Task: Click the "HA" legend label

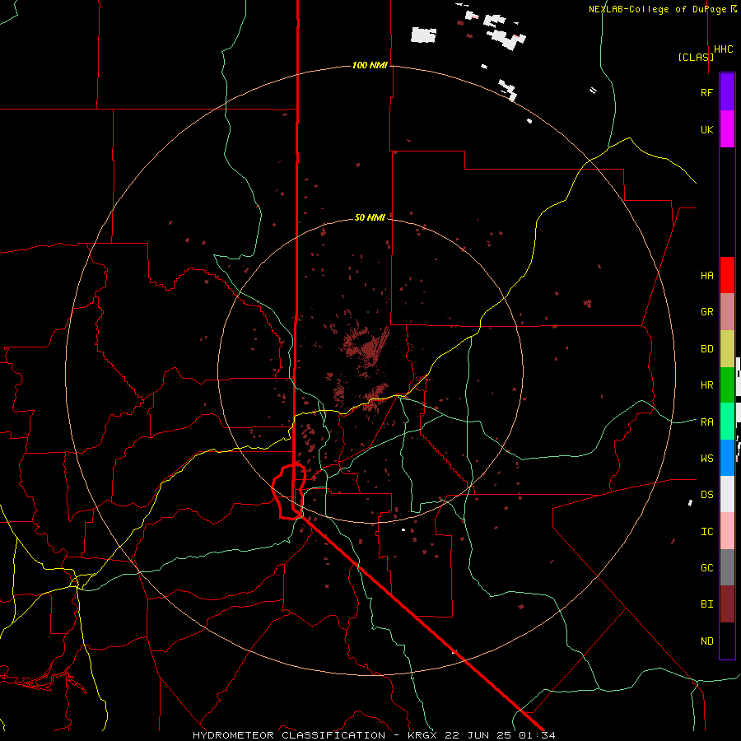Action: (706, 276)
